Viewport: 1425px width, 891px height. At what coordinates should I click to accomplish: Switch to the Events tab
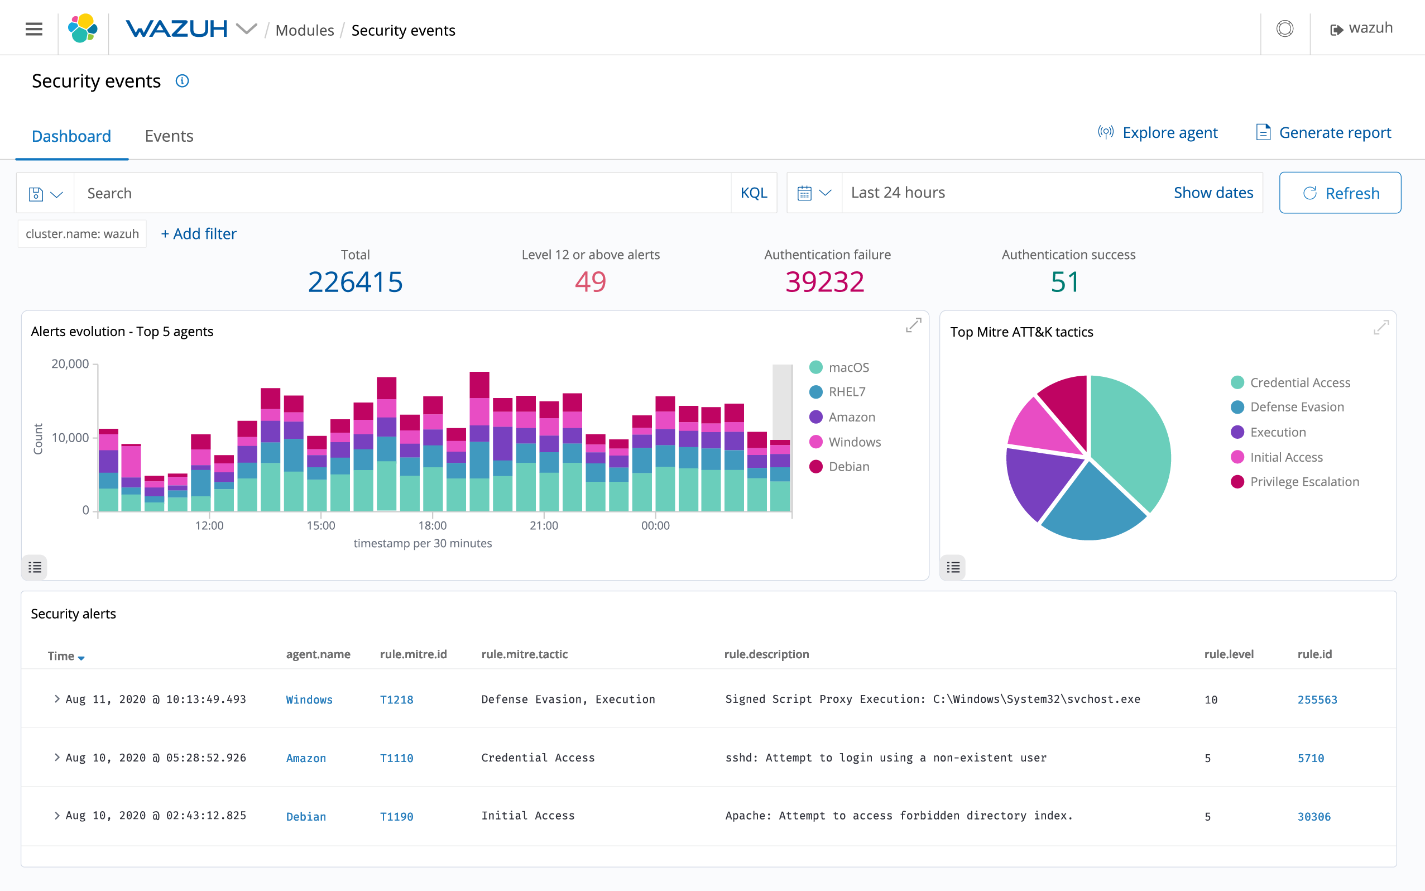pyautogui.click(x=169, y=136)
